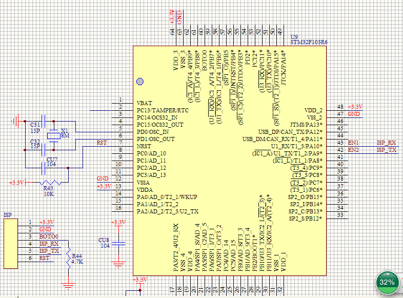Click the 104 value of CU8

[105, 246]
